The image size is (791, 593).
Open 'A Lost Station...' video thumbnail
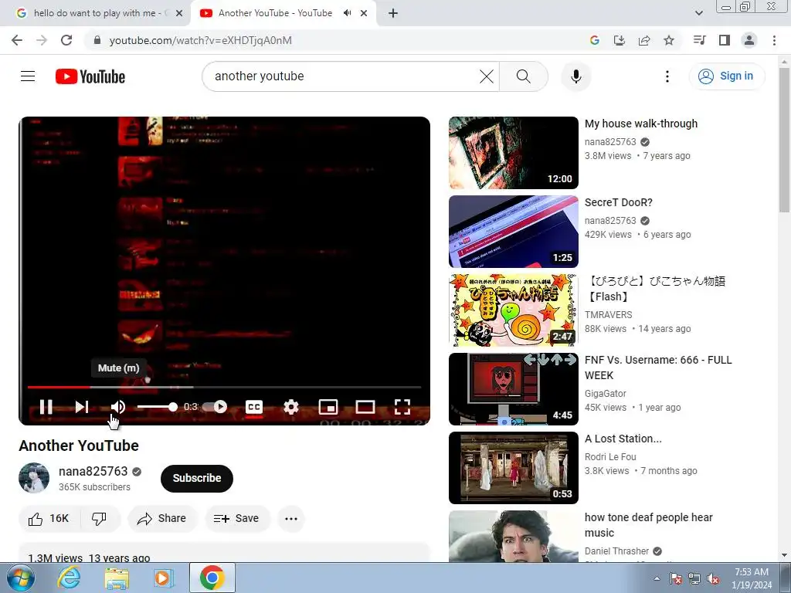pyautogui.click(x=513, y=468)
